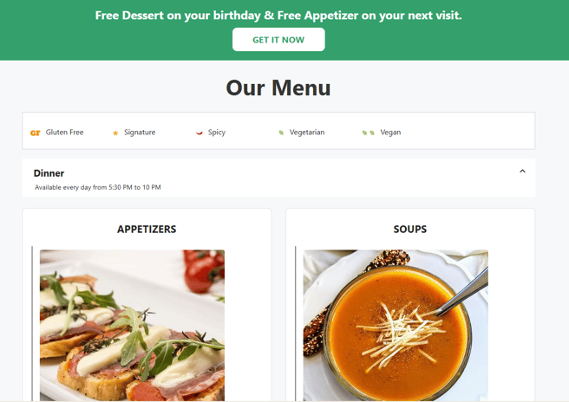
Task: Click the orange GF gluten free icon
Action: pyautogui.click(x=36, y=133)
